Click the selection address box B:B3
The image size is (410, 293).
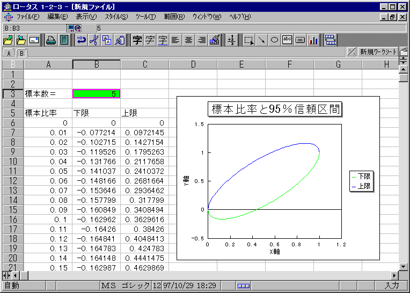(34, 28)
